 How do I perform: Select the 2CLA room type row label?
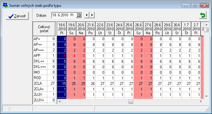click(40, 83)
